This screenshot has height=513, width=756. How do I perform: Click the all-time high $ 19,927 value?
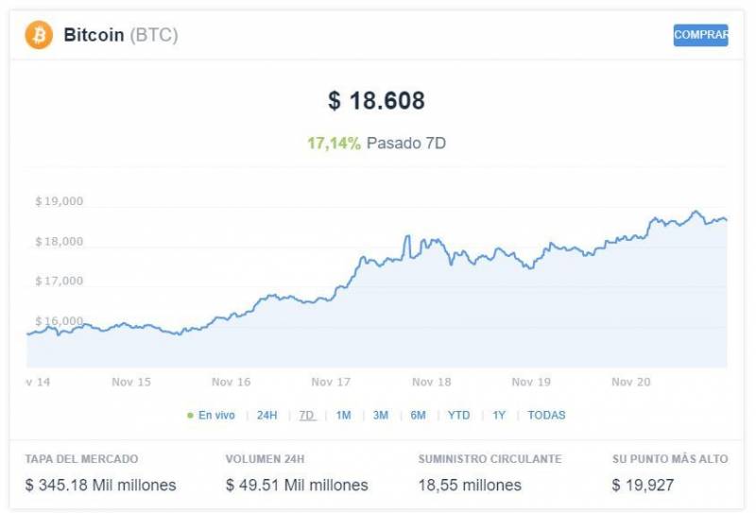click(x=643, y=486)
